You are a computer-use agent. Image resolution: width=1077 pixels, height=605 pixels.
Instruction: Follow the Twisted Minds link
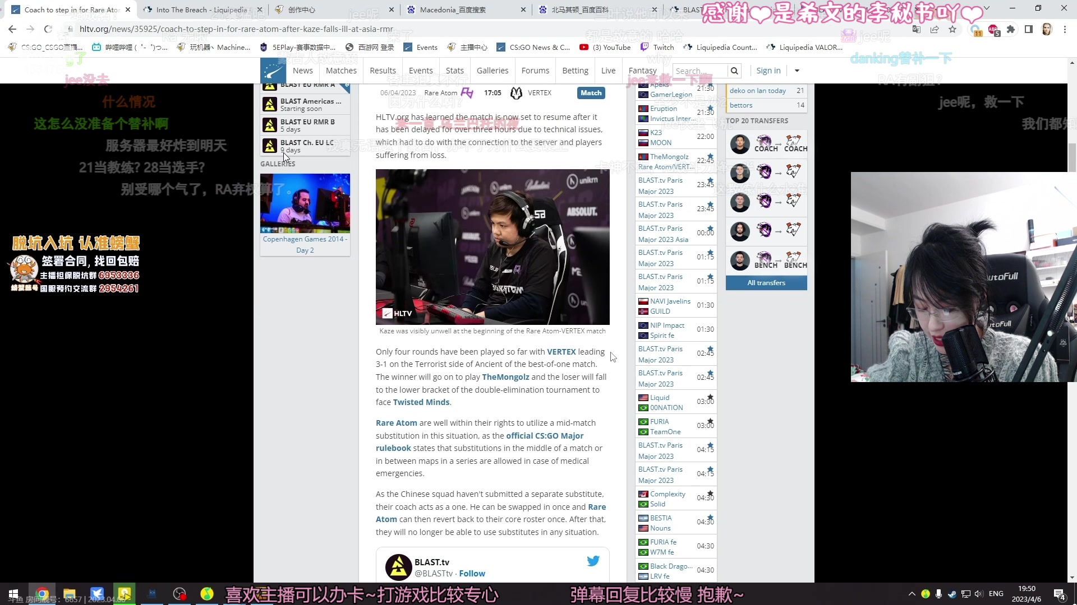tap(421, 402)
